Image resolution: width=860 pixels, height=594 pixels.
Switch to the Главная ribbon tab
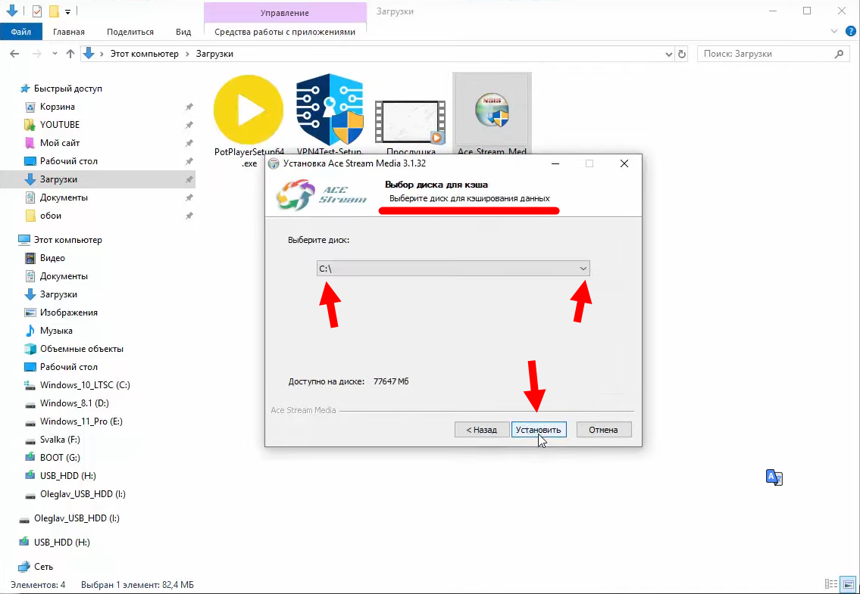click(x=68, y=32)
